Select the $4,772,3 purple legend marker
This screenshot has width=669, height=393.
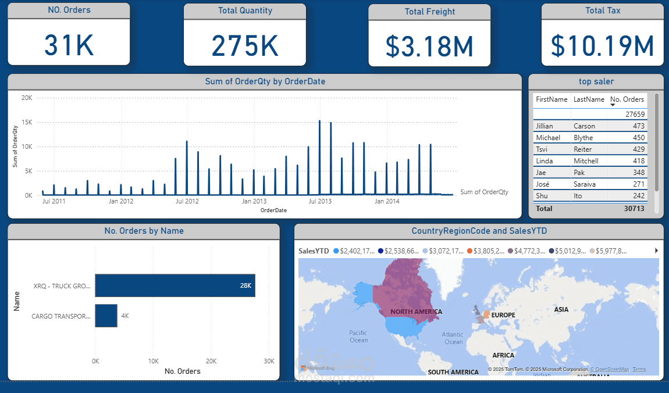click(510, 251)
